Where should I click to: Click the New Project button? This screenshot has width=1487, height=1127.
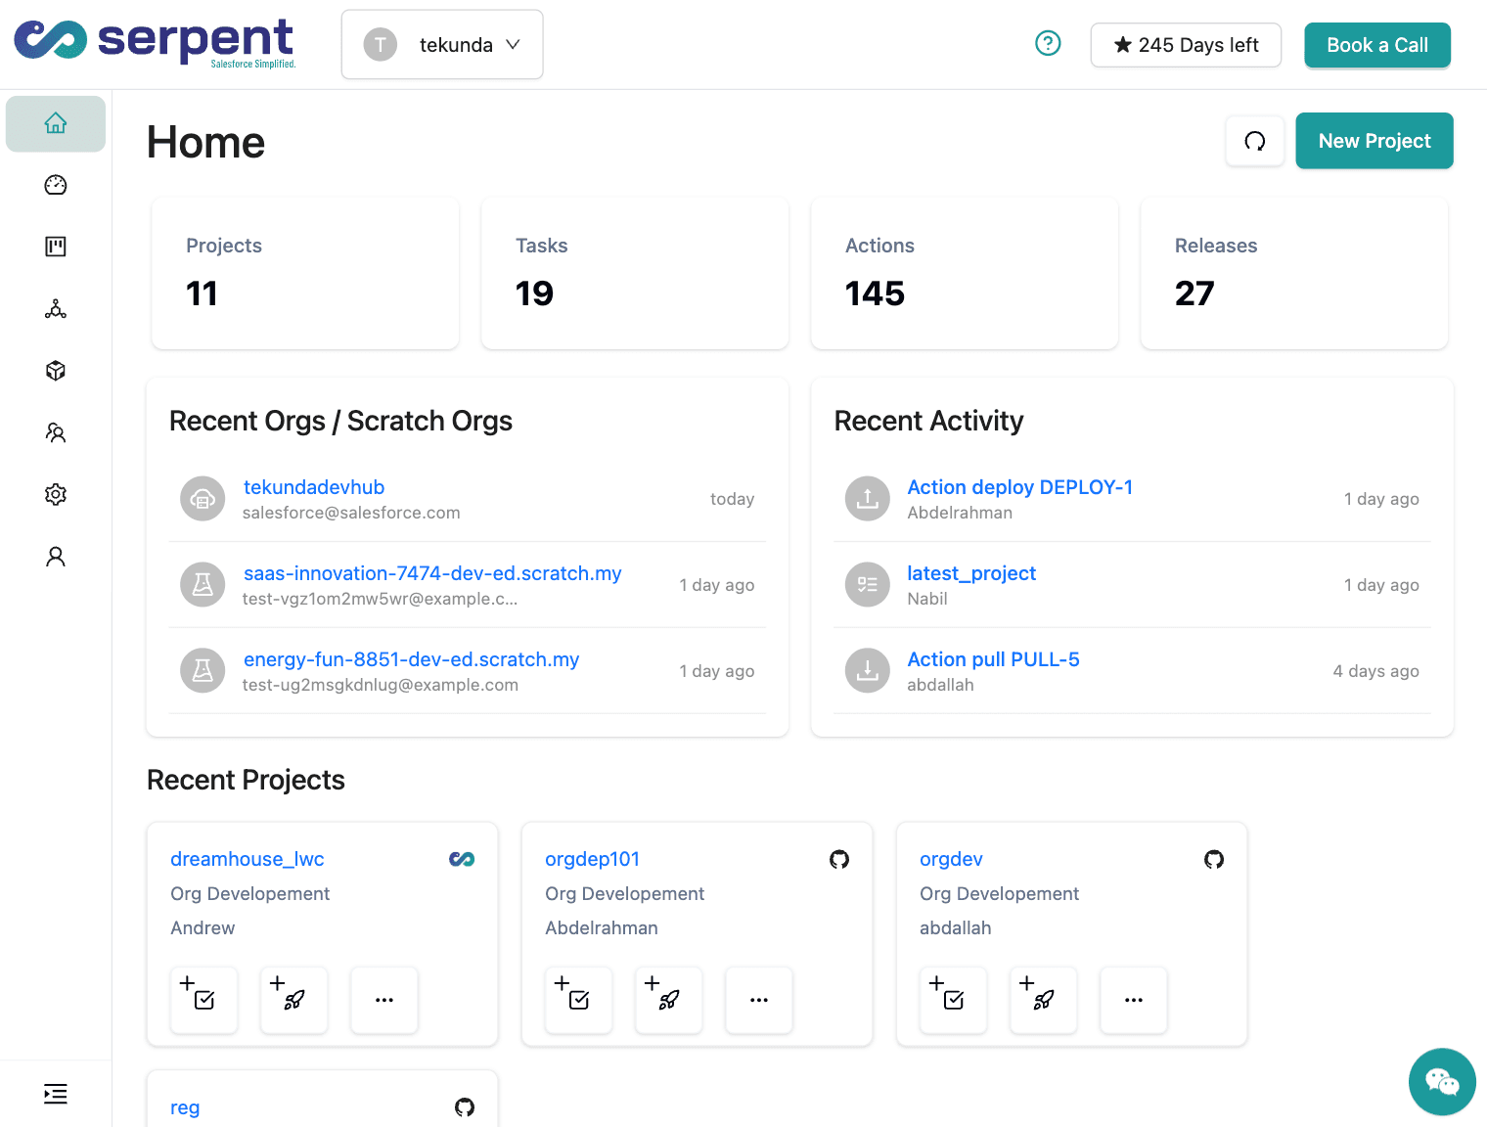point(1374,141)
